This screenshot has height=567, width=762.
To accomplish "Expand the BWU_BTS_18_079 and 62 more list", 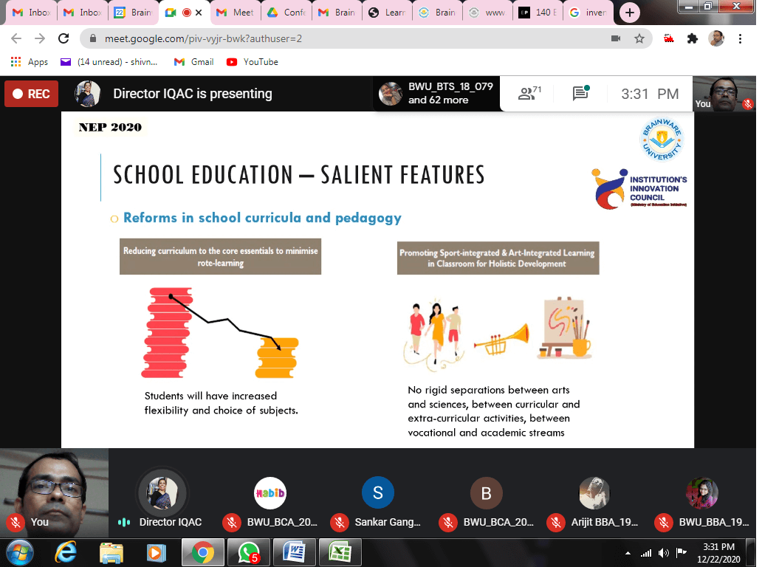I will point(436,94).
